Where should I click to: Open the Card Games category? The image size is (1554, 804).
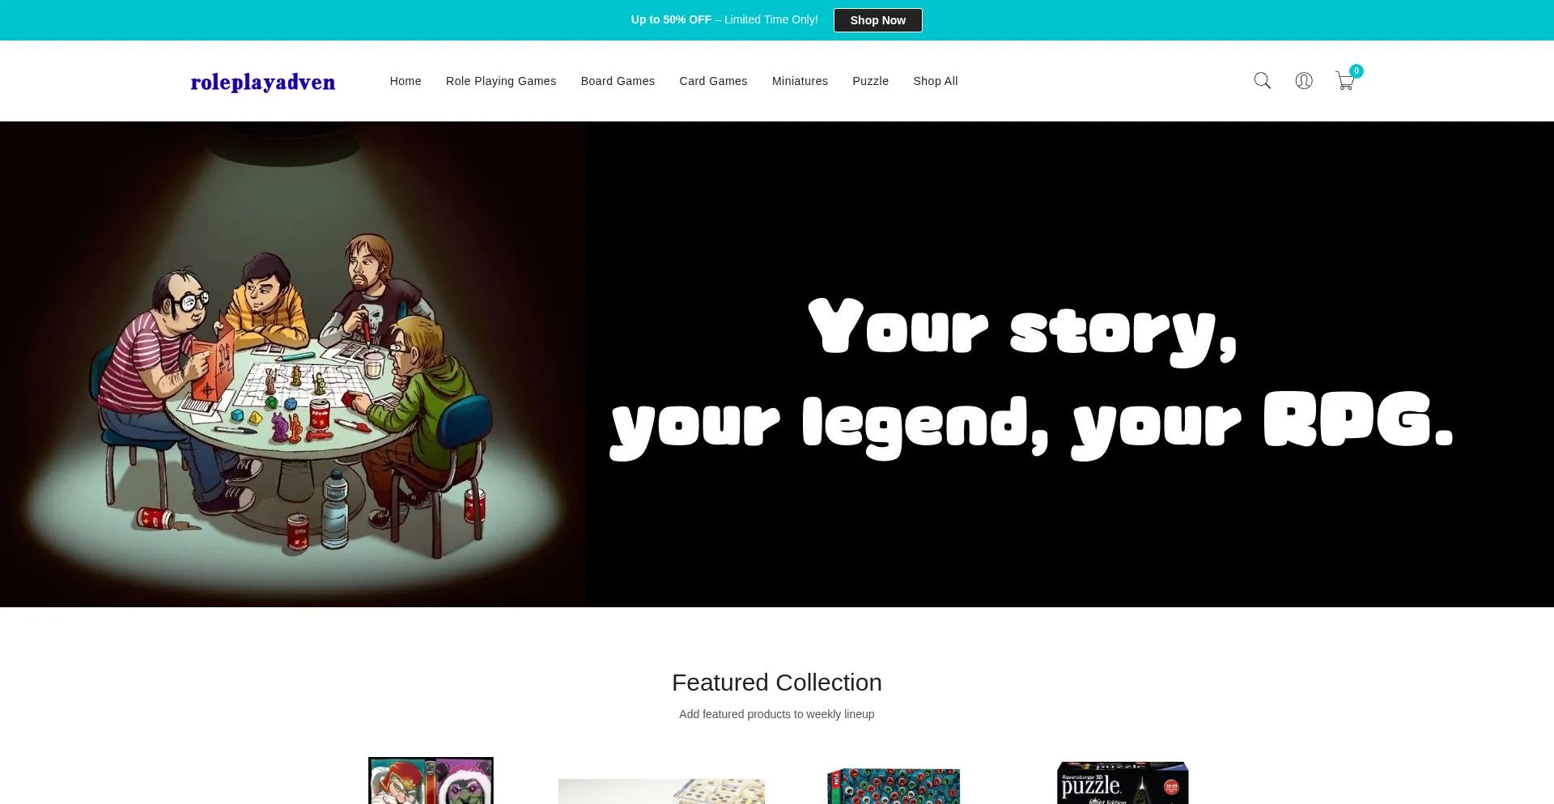(713, 81)
